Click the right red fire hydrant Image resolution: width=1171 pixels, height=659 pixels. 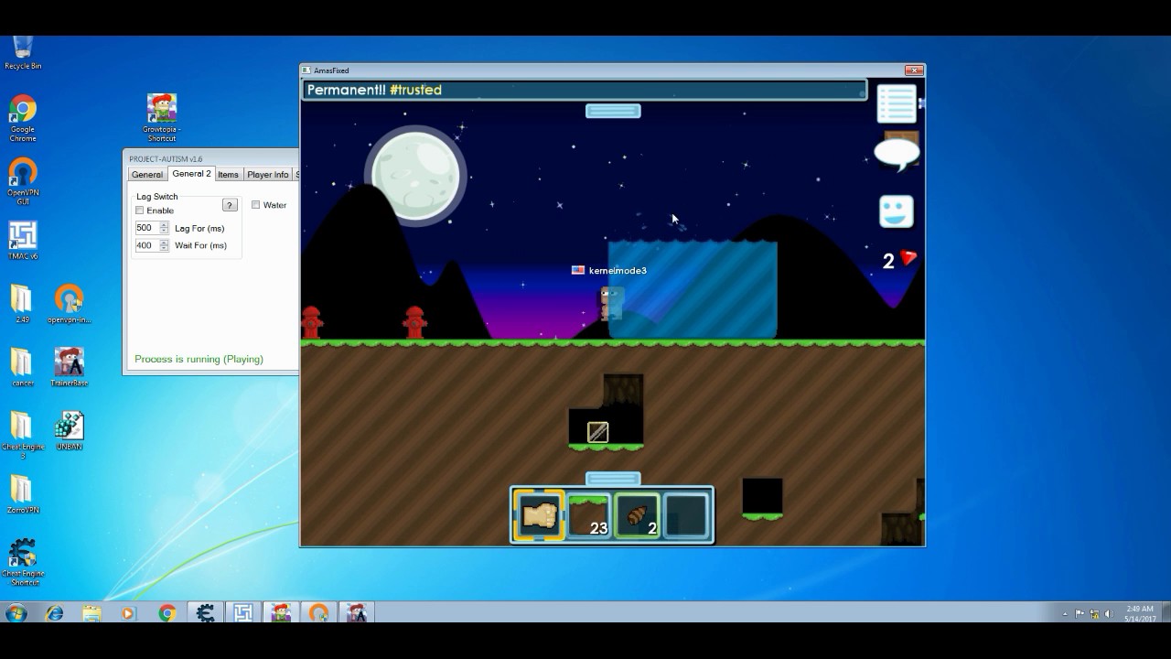415,322
